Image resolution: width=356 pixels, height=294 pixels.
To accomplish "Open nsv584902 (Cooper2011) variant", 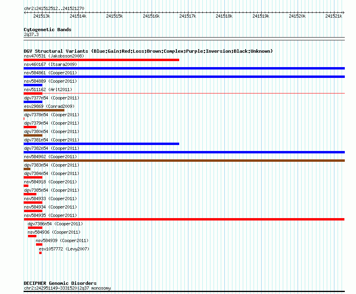I will pyautogui.click(x=50, y=157).
